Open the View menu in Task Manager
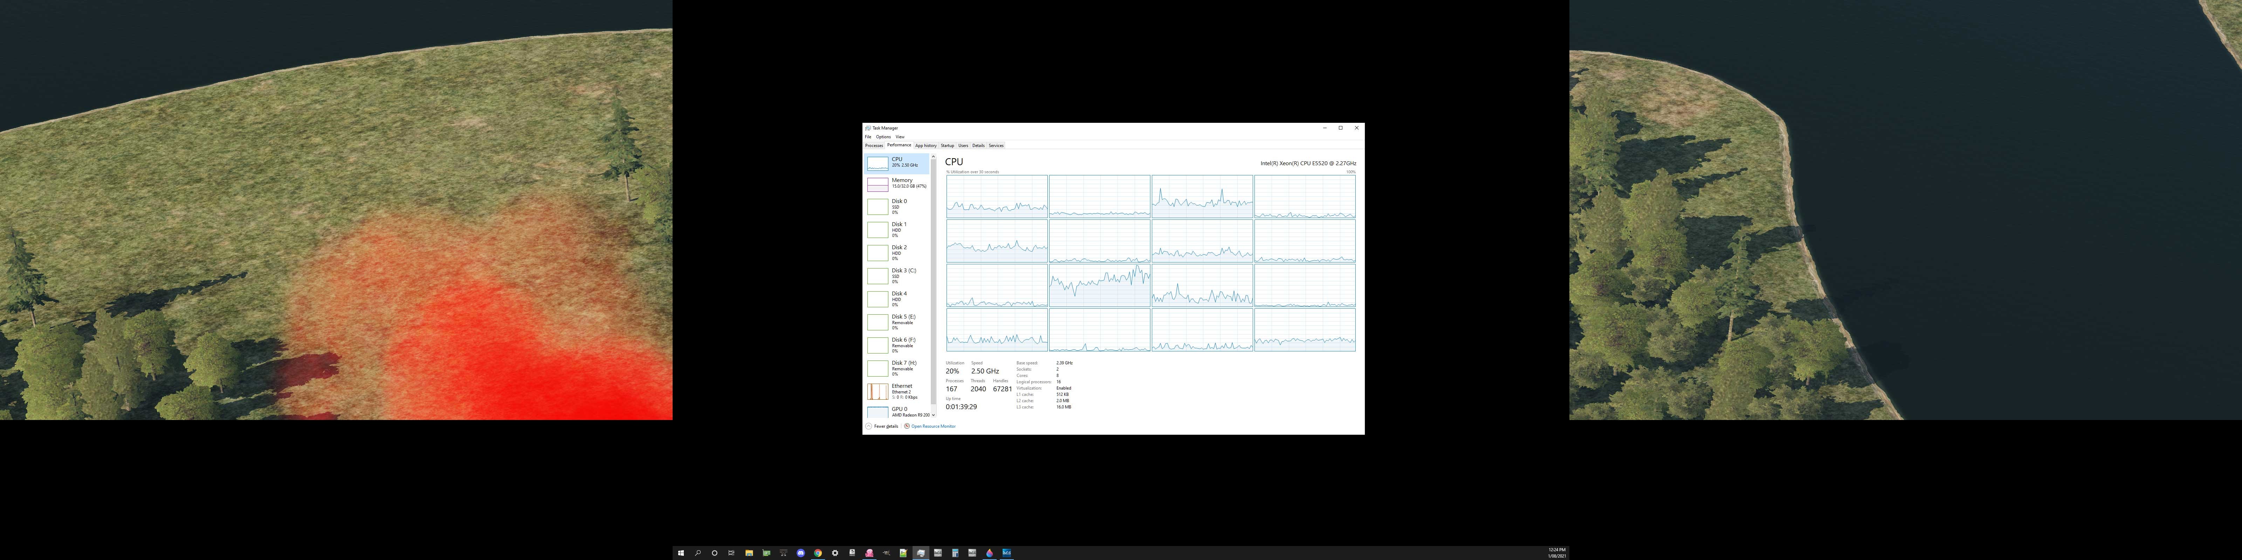Image resolution: width=2242 pixels, height=560 pixels. [900, 136]
